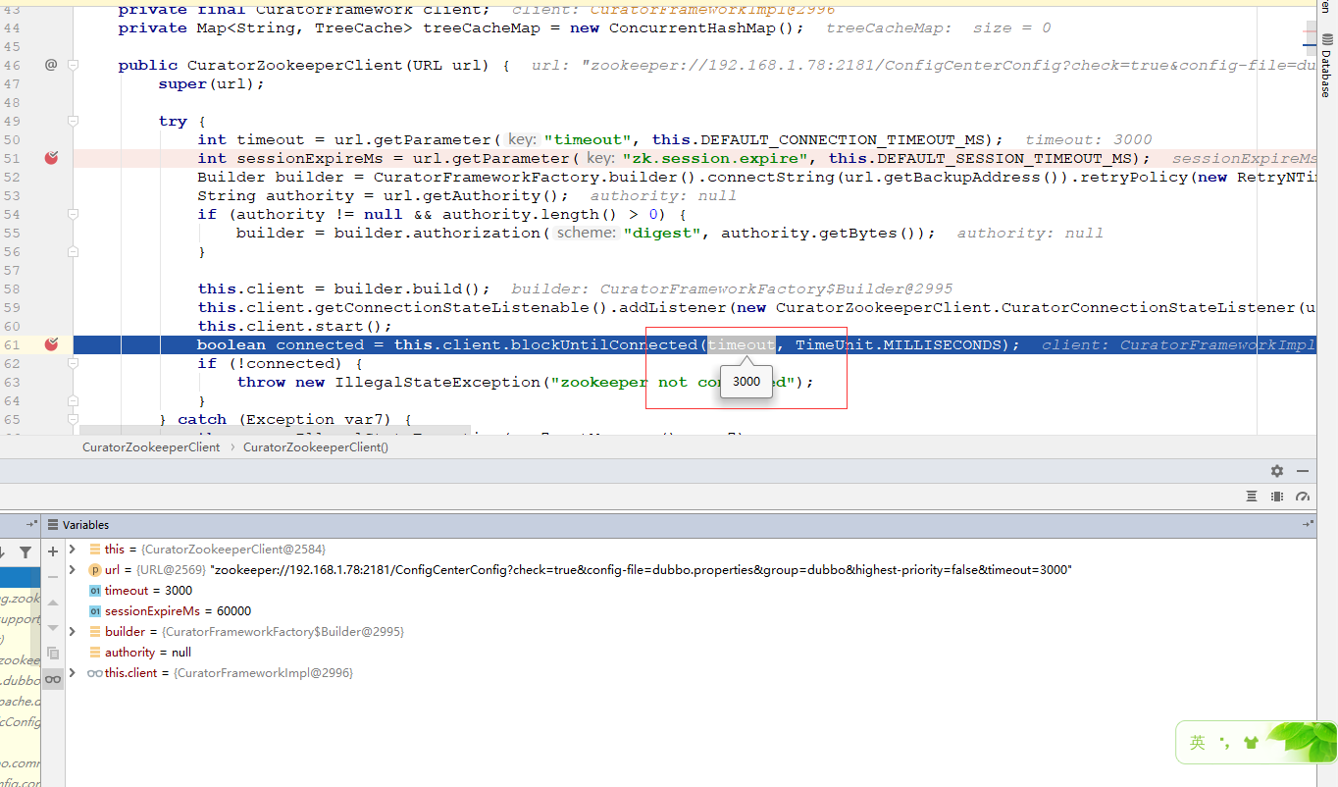Select the Variables tab
The image size is (1338, 787).
85,524
